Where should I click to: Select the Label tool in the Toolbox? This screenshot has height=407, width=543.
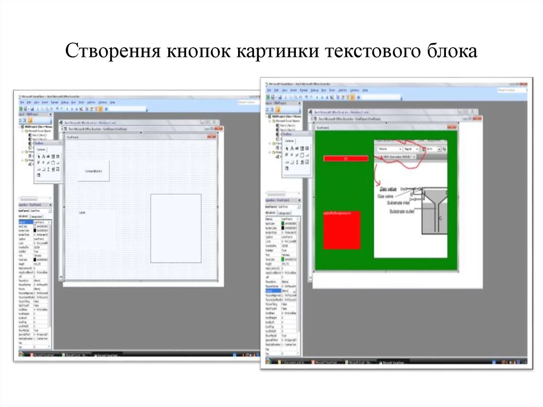pyautogui.click(x=43, y=157)
